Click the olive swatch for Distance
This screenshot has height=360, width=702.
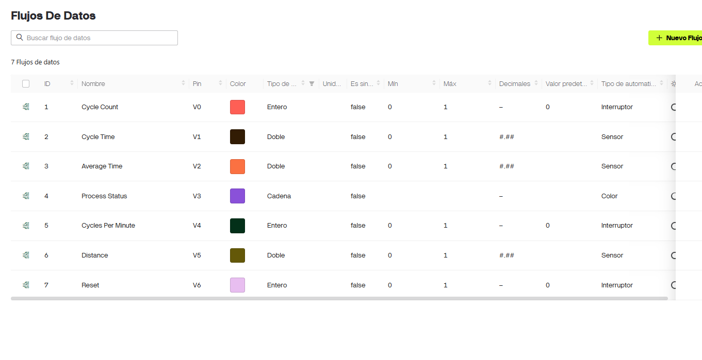[x=237, y=255]
